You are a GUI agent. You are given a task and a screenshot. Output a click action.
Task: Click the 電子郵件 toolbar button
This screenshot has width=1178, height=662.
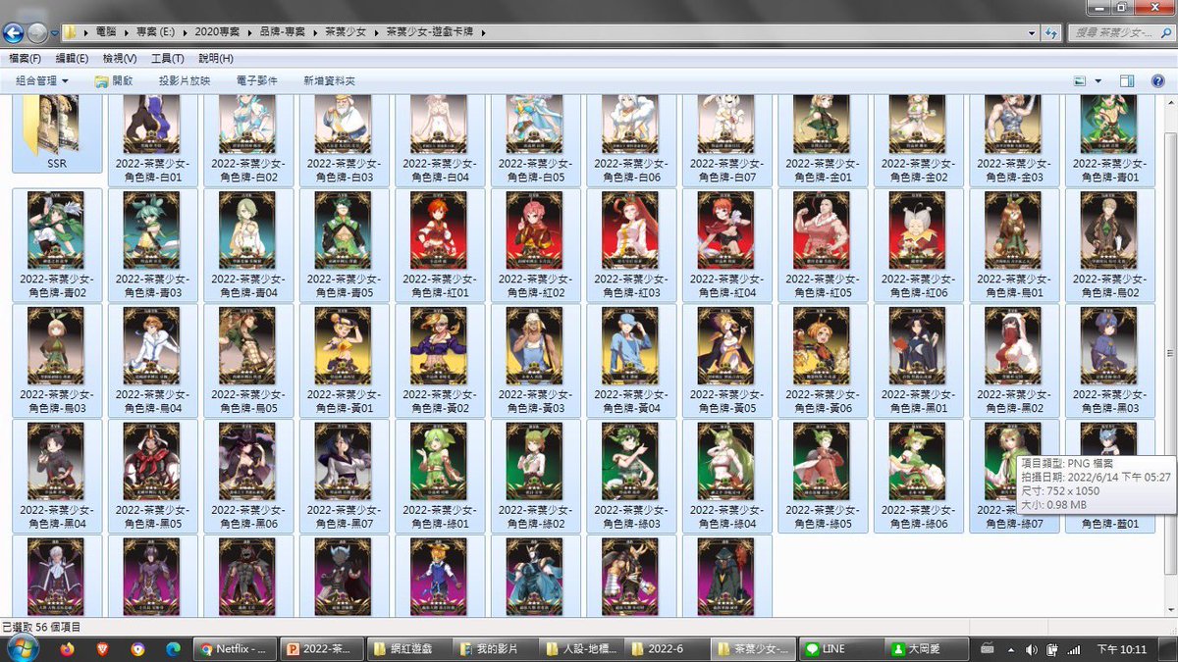click(x=257, y=80)
